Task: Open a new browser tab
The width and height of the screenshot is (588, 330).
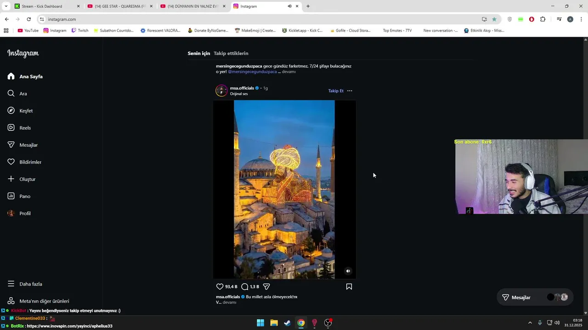Action: pyautogui.click(x=308, y=6)
